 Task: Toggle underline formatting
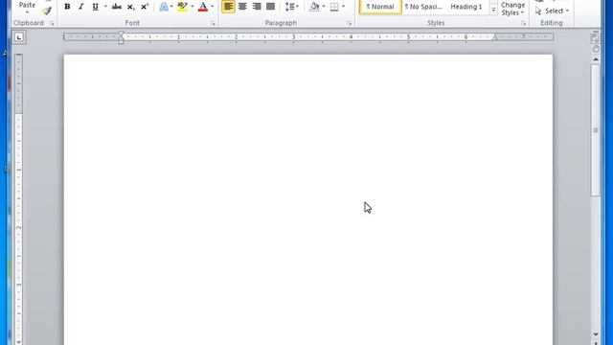click(95, 7)
